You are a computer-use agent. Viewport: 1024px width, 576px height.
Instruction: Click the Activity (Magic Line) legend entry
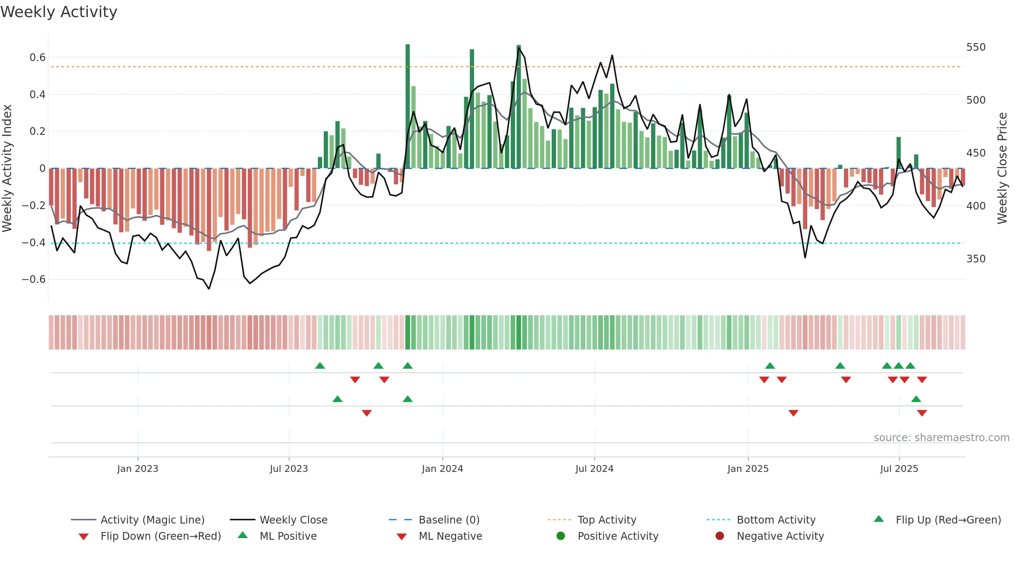(138, 520)
